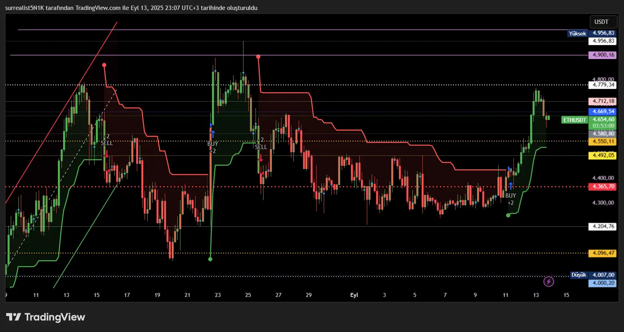624x332 pixels.
Task: Click the light blue 4.000,20 price tag
Action: tap(603, 283)
